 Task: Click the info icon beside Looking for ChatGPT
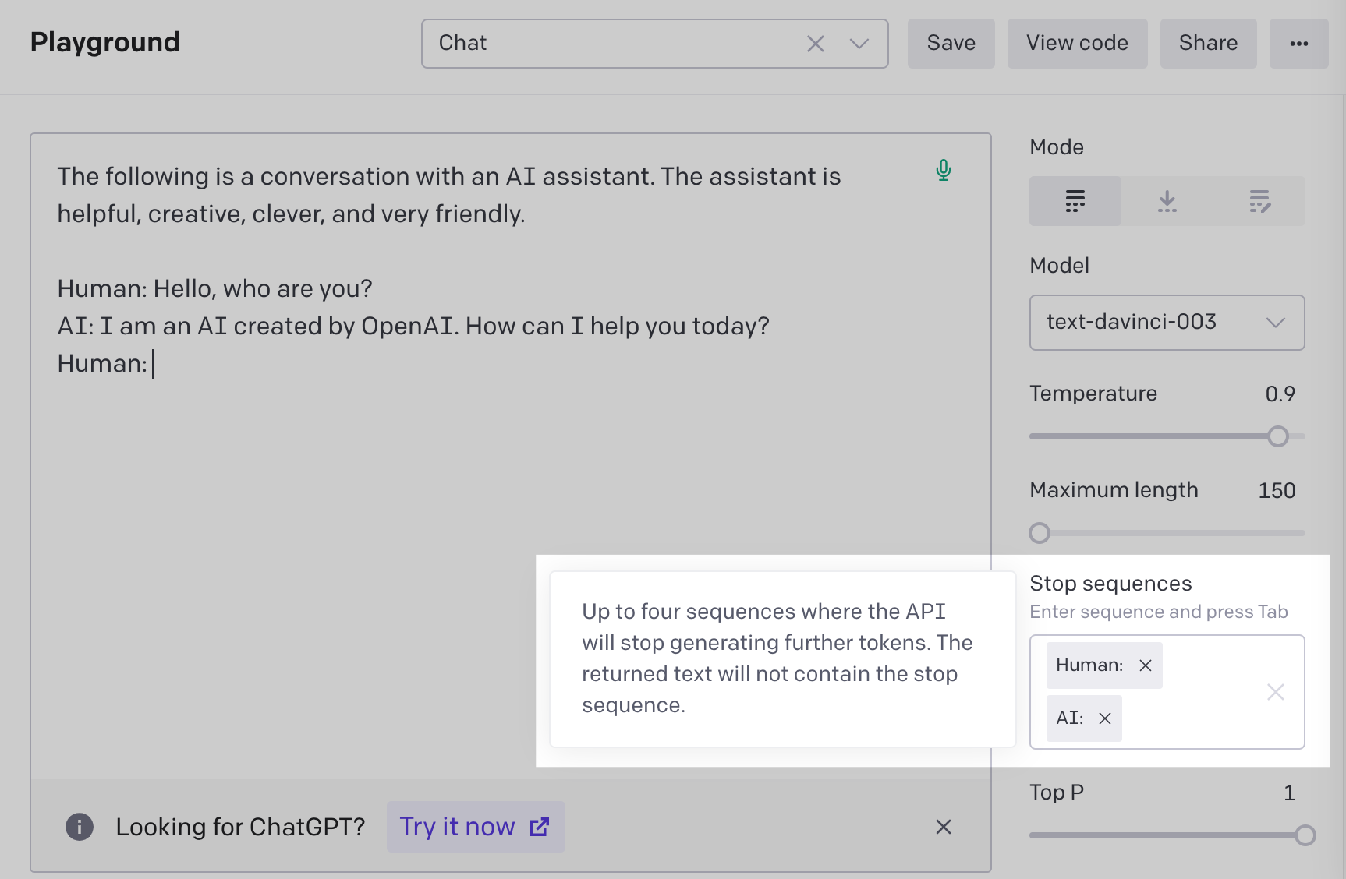[x=80, y=827]
